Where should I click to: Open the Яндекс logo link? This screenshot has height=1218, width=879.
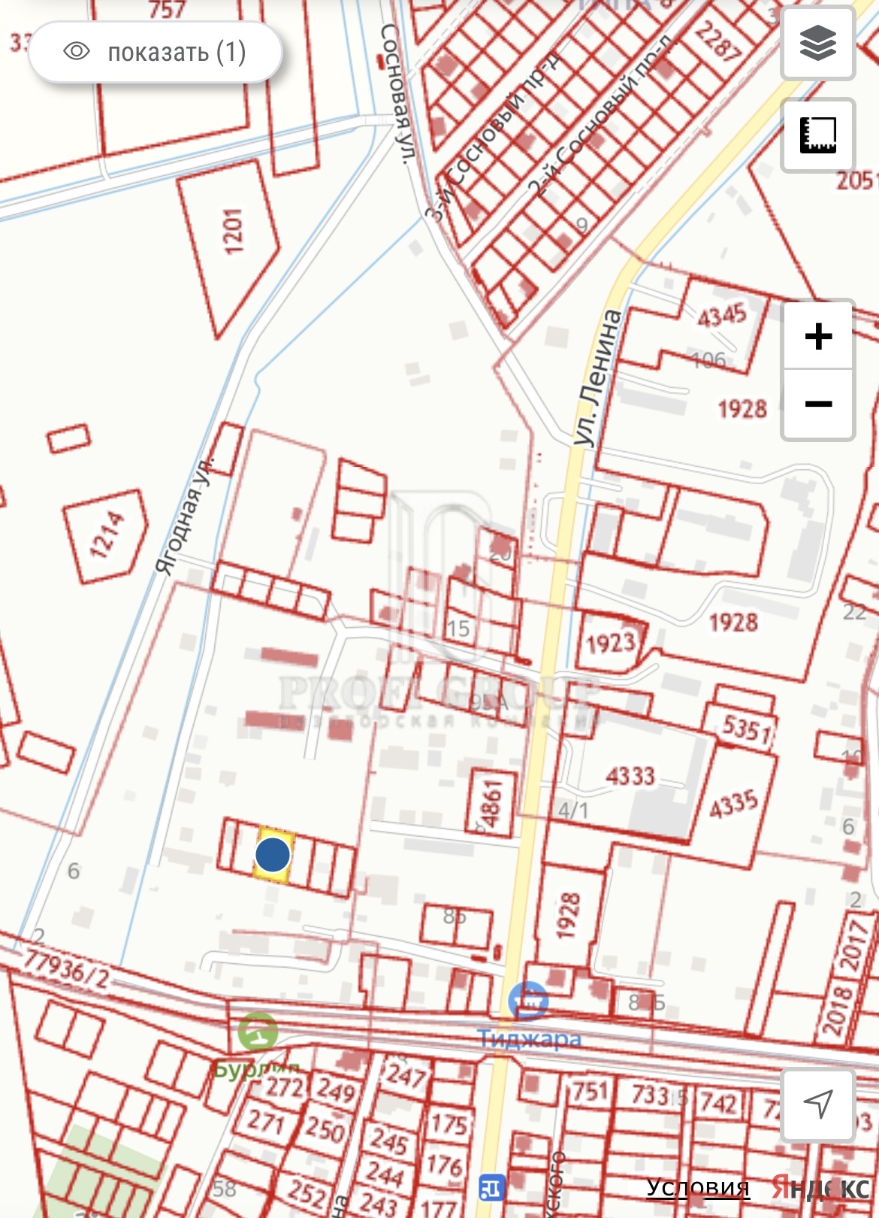point(820,1188)
